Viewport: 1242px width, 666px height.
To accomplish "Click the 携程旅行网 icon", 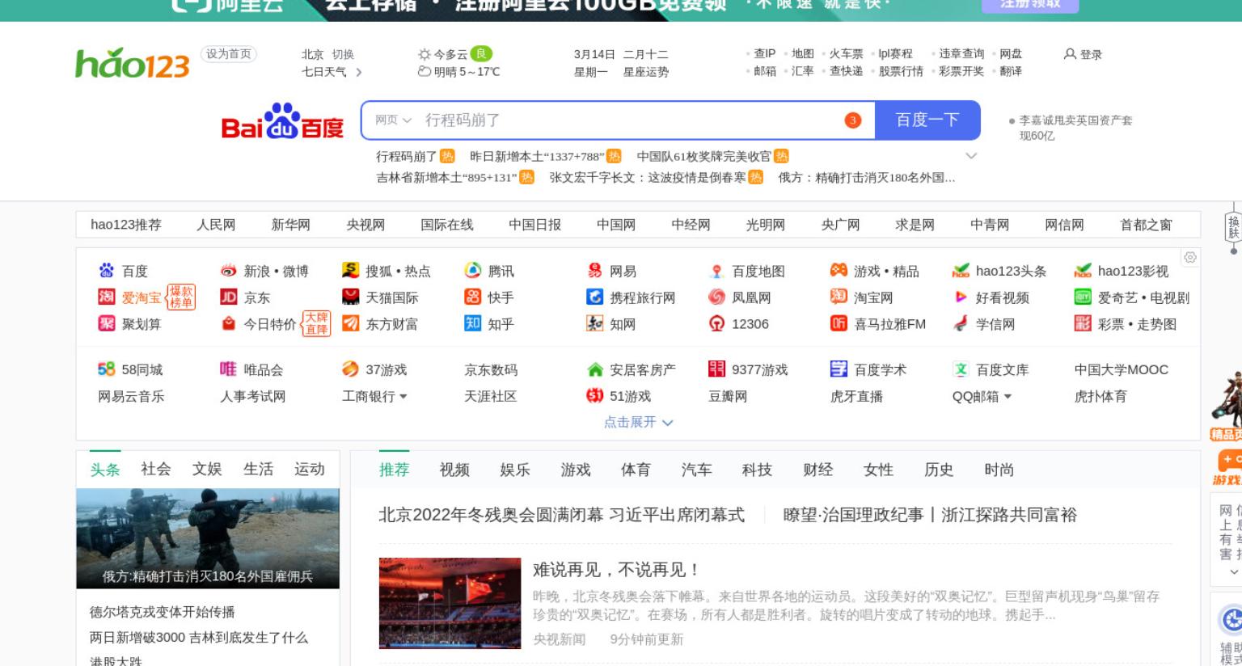I will 595,297.
